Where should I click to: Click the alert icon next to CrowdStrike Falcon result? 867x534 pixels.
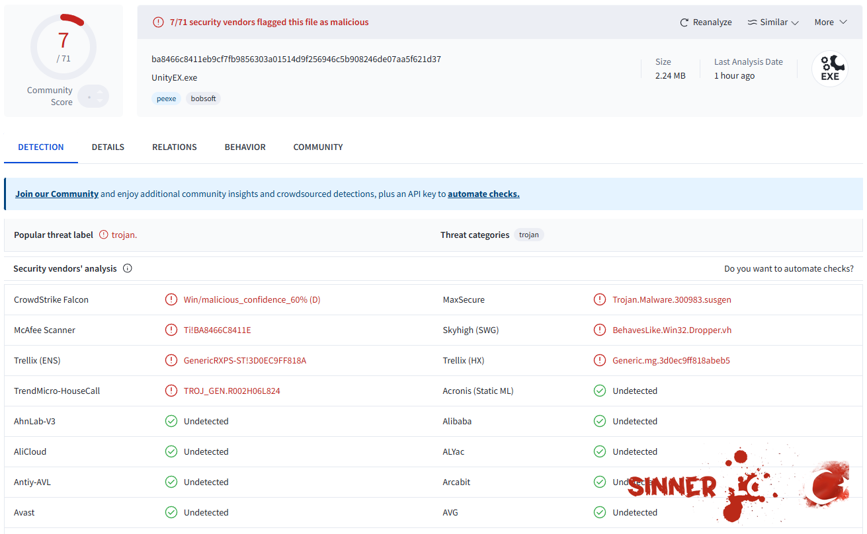coord(171,299)
